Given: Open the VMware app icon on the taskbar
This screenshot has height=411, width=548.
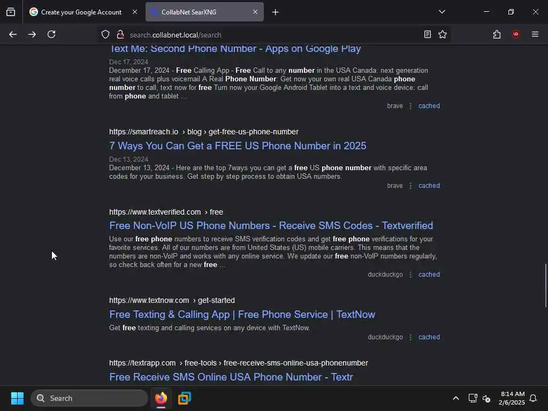Looking at the screenshot, I should point(185,398).
